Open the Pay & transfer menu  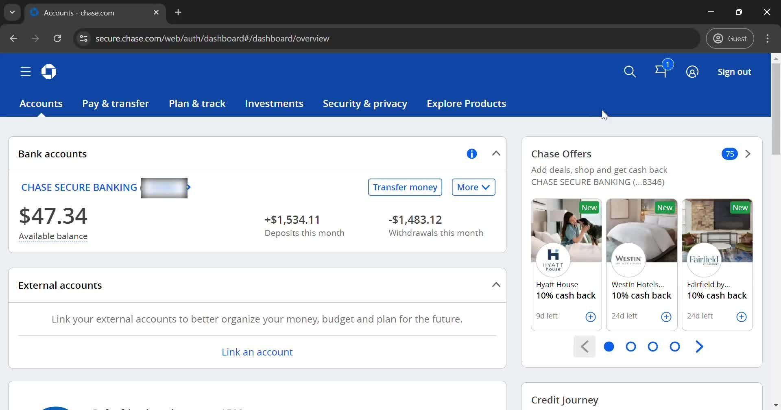(116, 103)
